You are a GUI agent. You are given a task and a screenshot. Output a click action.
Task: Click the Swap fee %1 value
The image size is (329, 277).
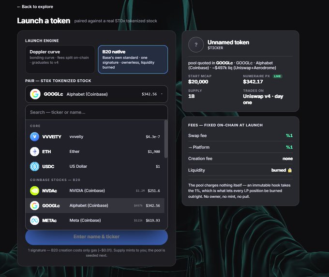tap(289, 136)
